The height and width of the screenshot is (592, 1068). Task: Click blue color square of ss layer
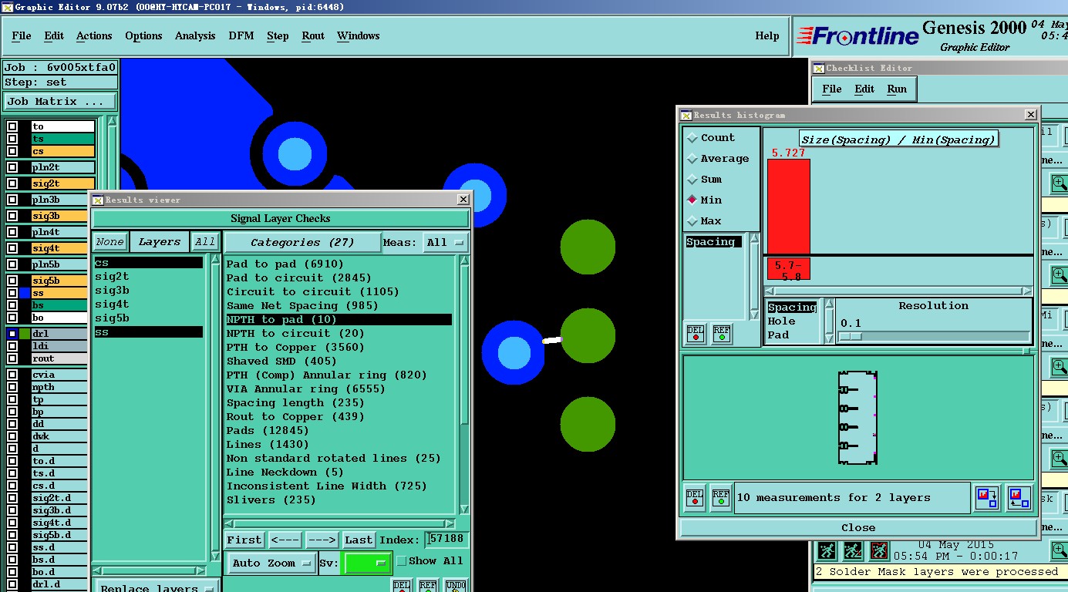25,293
